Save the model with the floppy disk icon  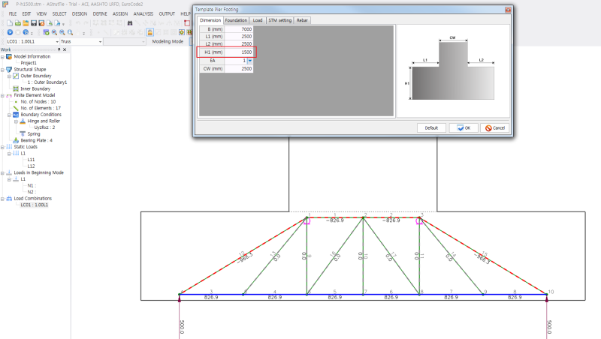pos(34,23)
